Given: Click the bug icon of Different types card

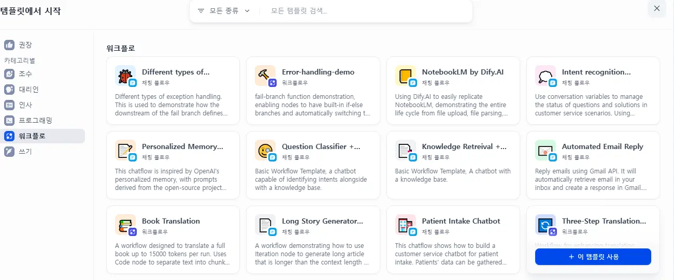Looking at the screenshot, I should (x=125, y=76).
